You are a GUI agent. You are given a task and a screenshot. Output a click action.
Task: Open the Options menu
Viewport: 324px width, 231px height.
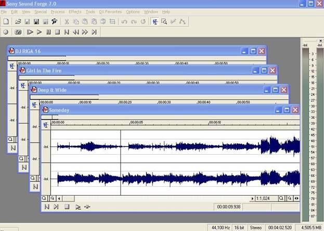click(133, 12)
